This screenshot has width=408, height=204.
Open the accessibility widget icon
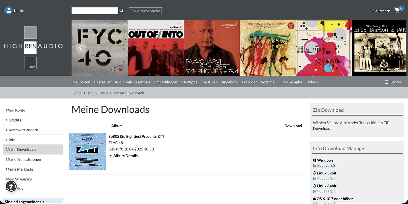(11, 186)
